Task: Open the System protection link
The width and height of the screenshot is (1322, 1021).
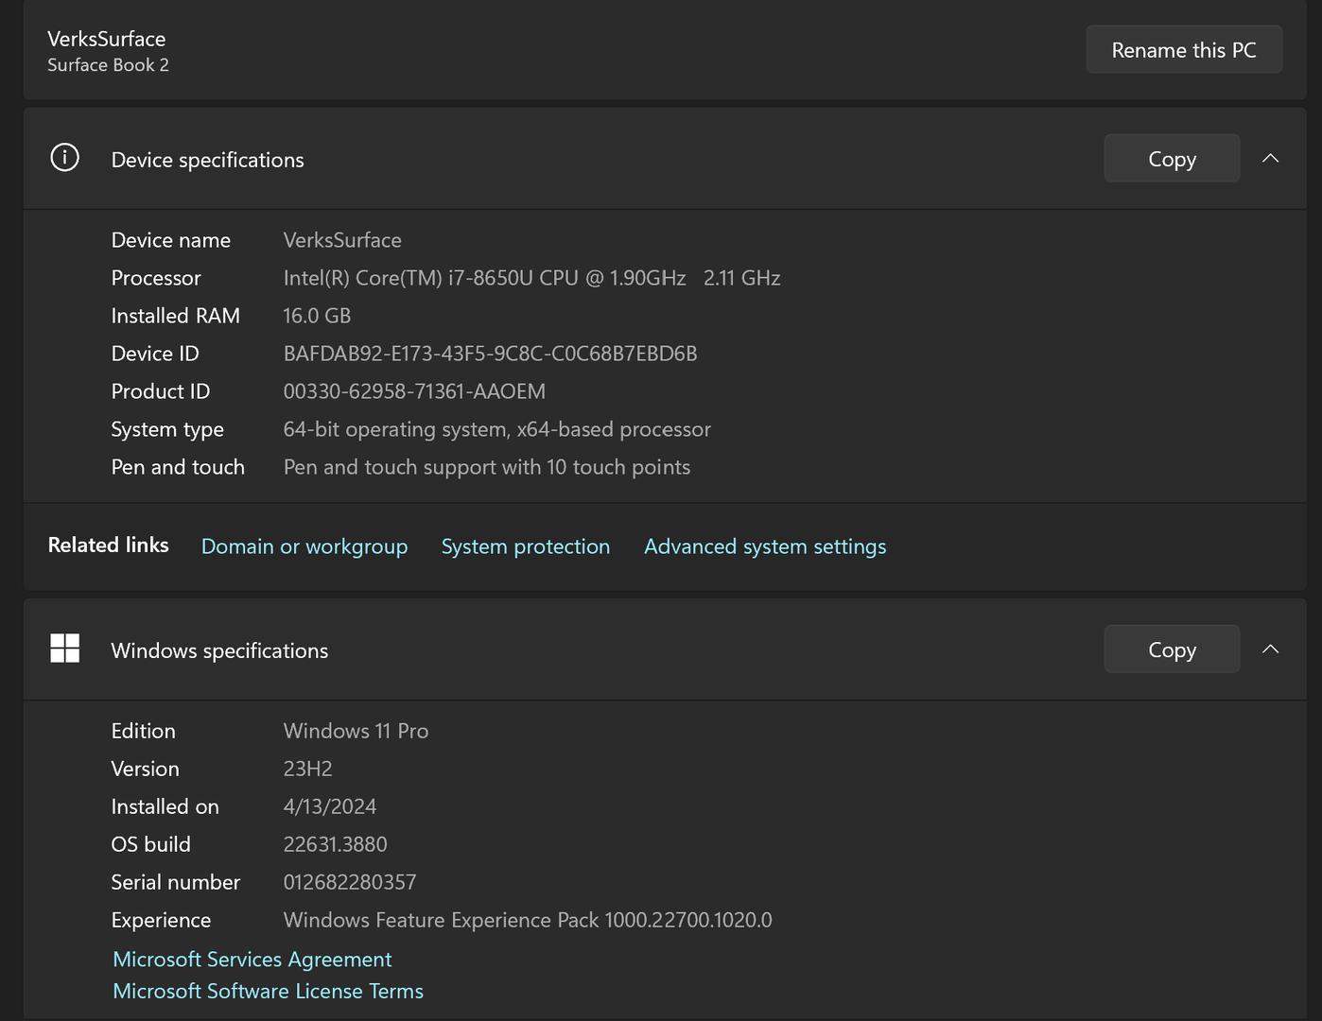Action: click(x=525, y=546)
